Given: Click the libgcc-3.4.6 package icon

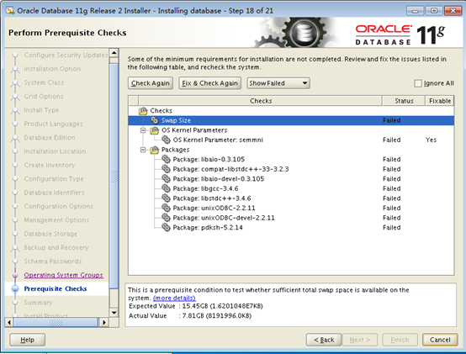Looking at the screenshot, I should pos(166,188).
